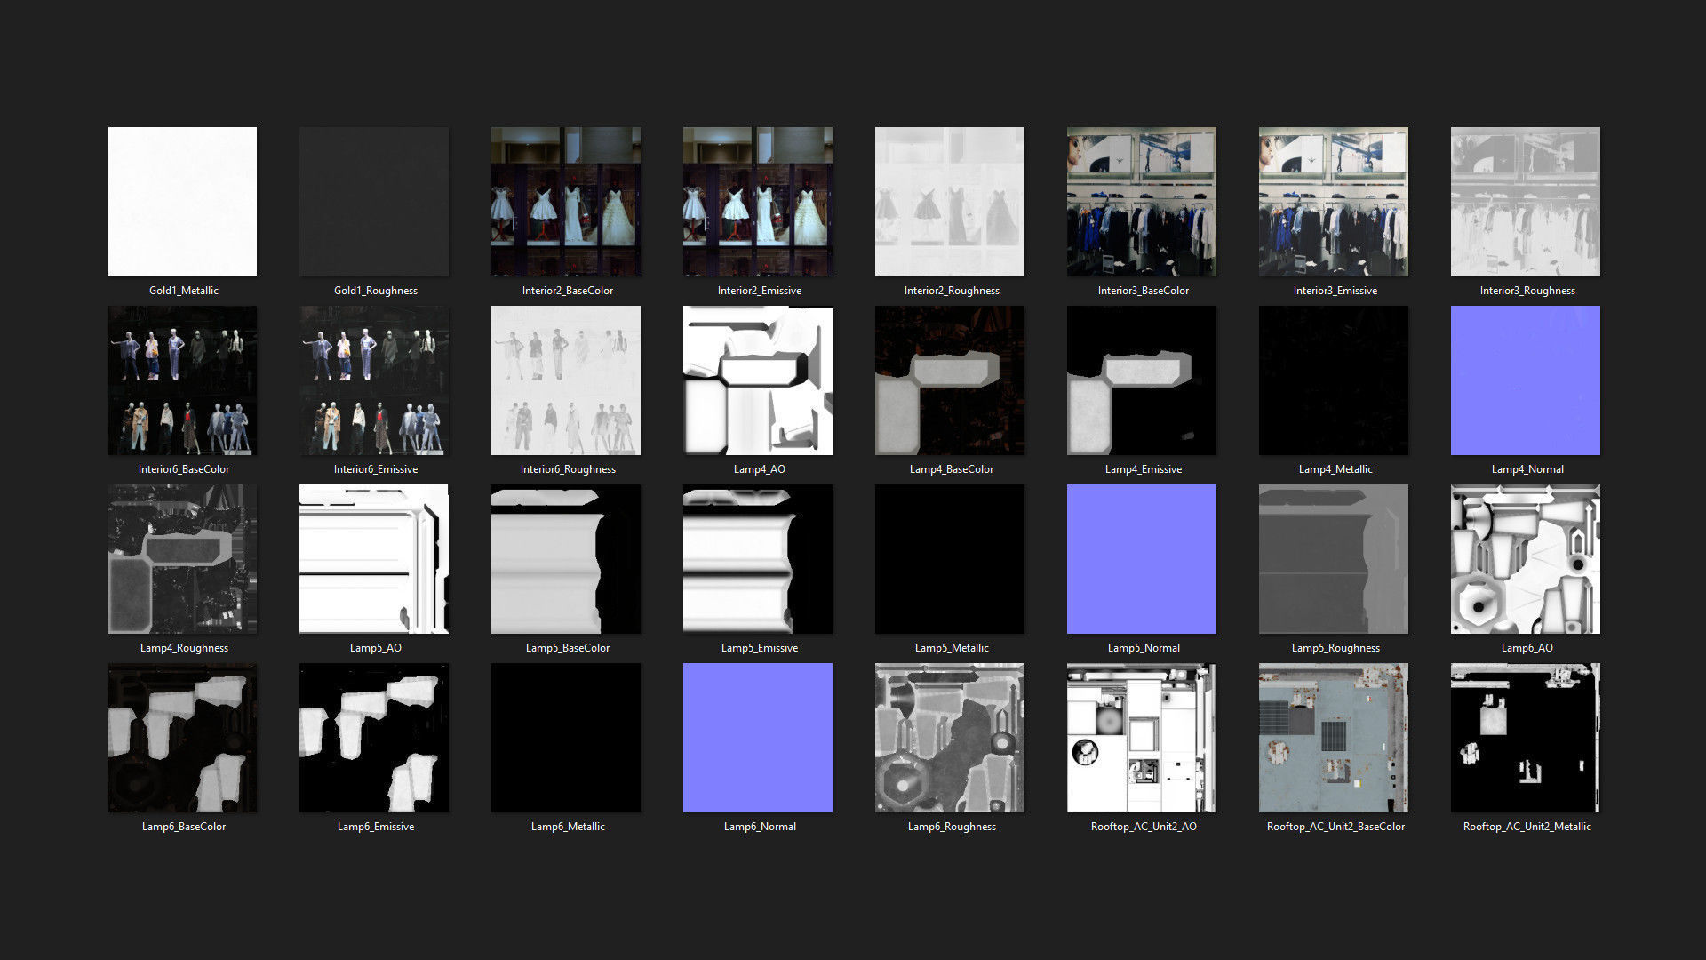
Task: Open the Lamp4_AO texture thumbnail
Action: 758,380
